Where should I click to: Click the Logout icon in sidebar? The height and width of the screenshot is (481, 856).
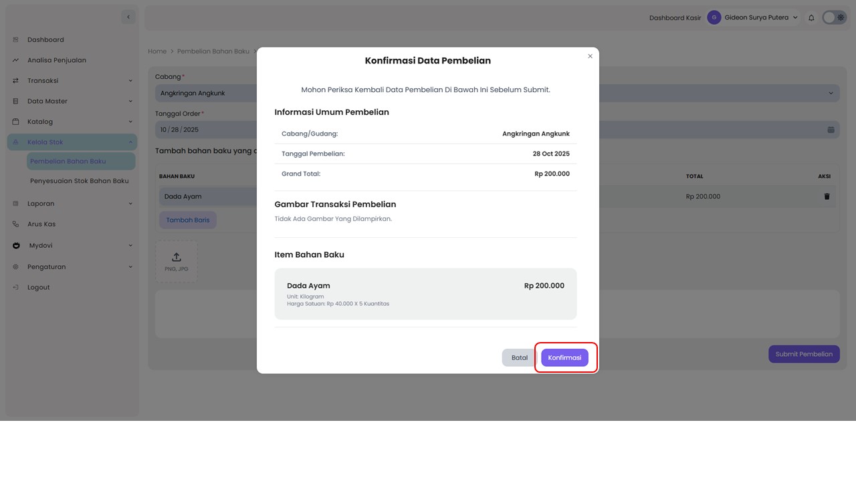point(16,287)
